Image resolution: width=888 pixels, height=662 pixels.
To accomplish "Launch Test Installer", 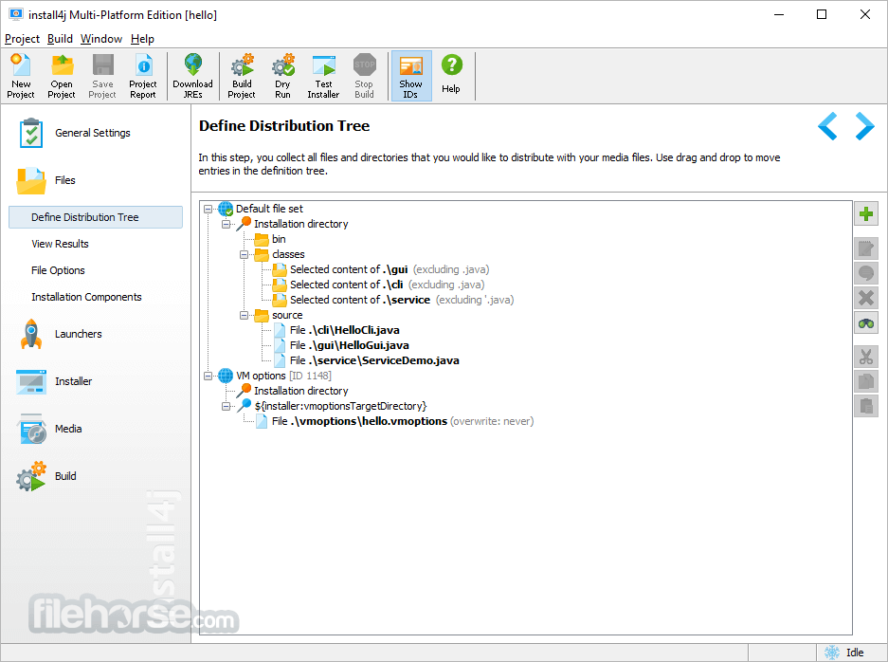I will 323,76.
